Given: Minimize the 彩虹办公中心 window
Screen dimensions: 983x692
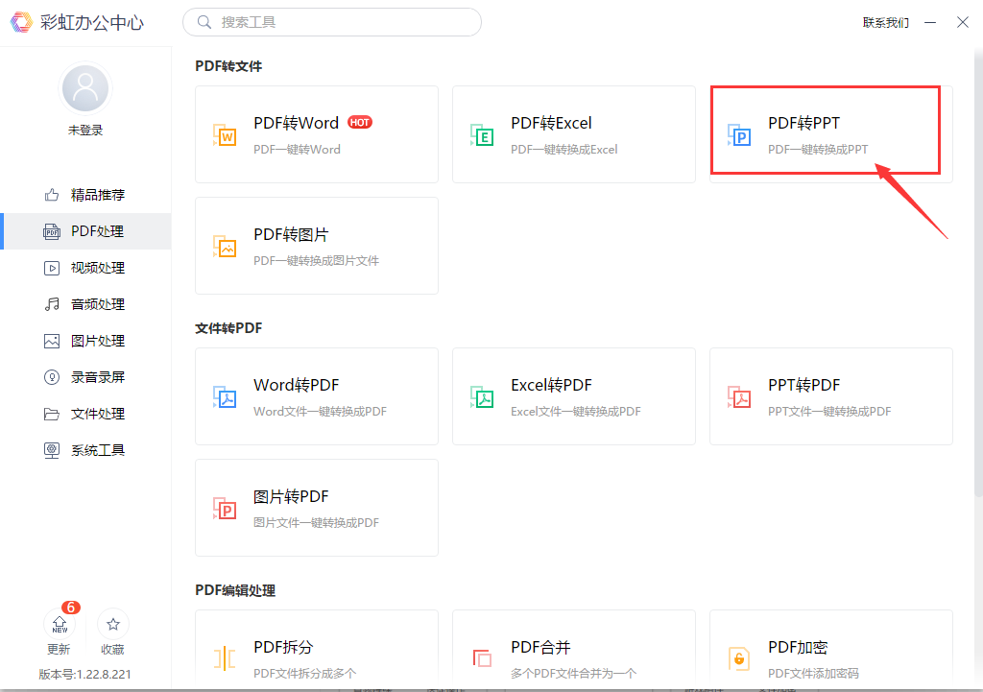Looking at the screenshot, I should (x=930, y=23).
